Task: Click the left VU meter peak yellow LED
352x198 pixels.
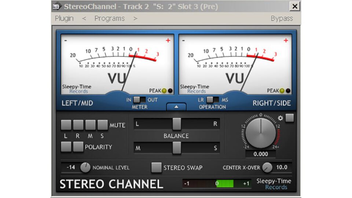Action: click(164, 91)
